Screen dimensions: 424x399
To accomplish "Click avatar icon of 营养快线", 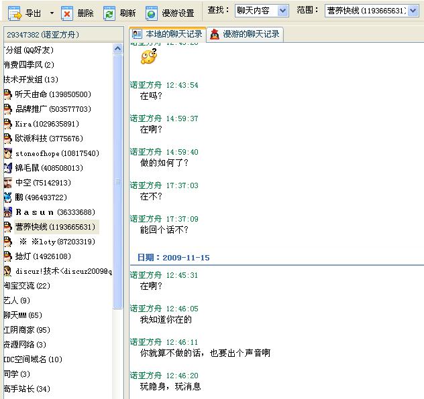I will 8,227.
